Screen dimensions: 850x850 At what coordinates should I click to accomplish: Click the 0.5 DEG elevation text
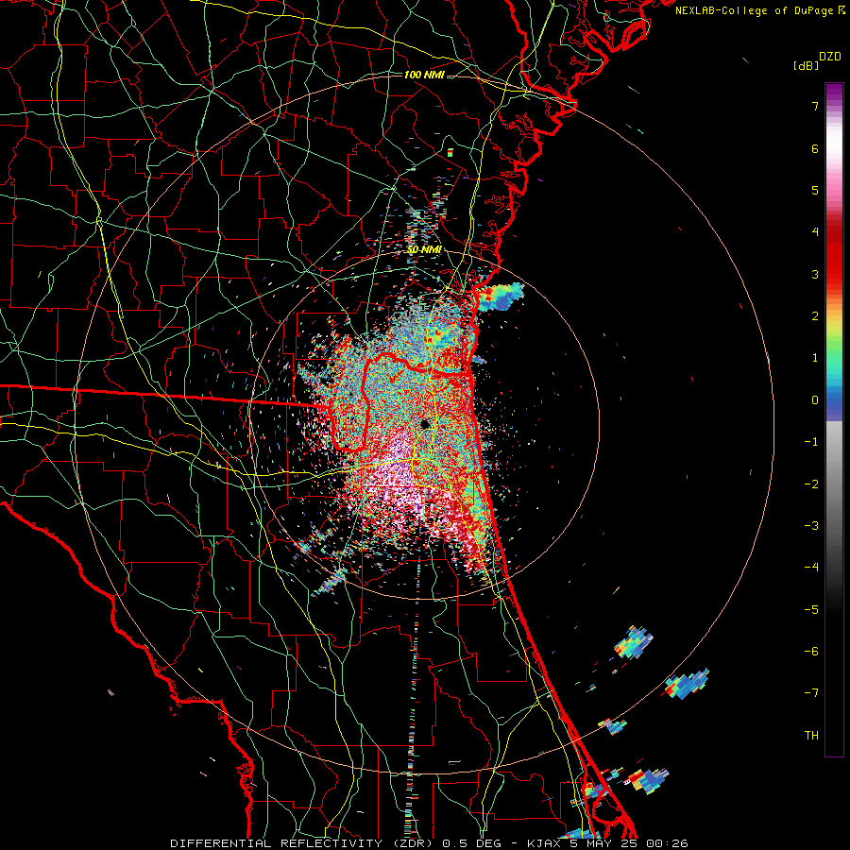click(474, 843)
